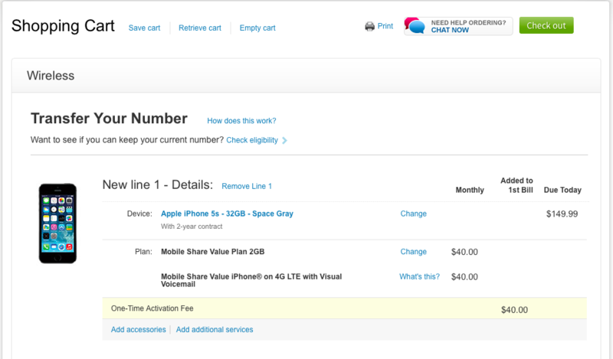Viewport: 613px width, 359px height.
Task: Click Check eligibility link
Action: (252, 140)
